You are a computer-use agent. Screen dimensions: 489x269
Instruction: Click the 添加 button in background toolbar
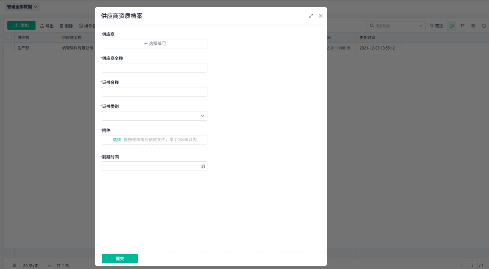click(22, 25)
